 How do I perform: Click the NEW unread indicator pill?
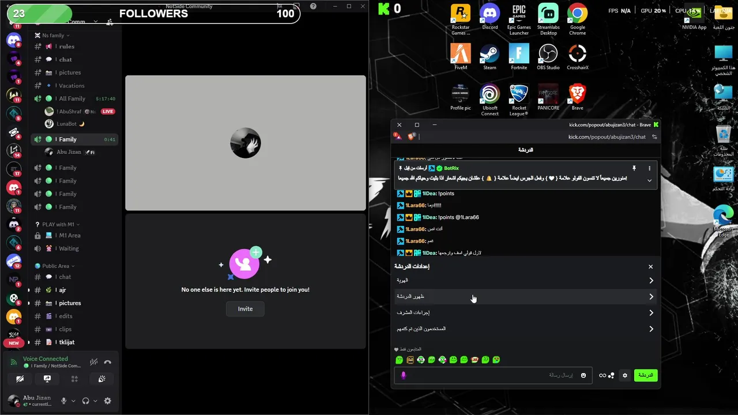(x=14, y=343)
